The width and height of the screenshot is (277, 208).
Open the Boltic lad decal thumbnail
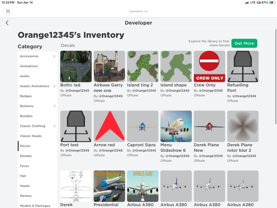coord(76,67)
